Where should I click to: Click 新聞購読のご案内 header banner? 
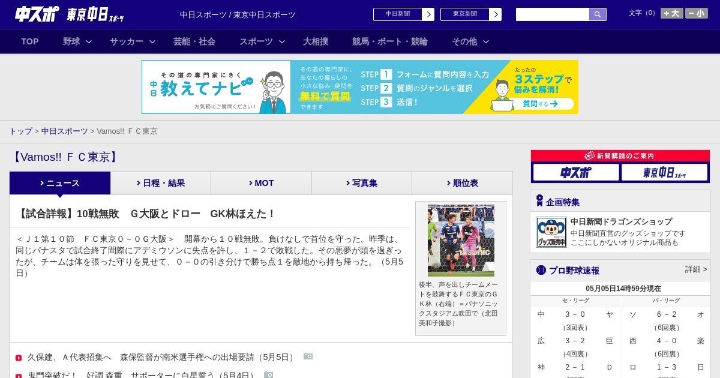click(x=620, y=156)
